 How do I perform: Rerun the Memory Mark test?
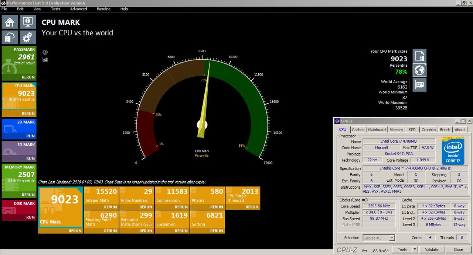pos(28,195)
